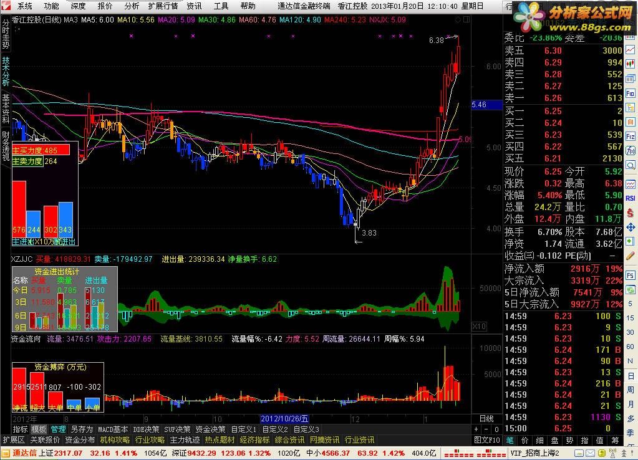Click the wavy indicator lines icon
Screen dimensions: 638x460
(x=631, y=184)
